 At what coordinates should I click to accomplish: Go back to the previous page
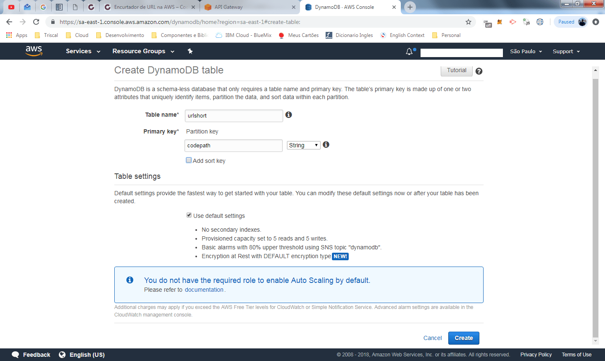point(9,22)
